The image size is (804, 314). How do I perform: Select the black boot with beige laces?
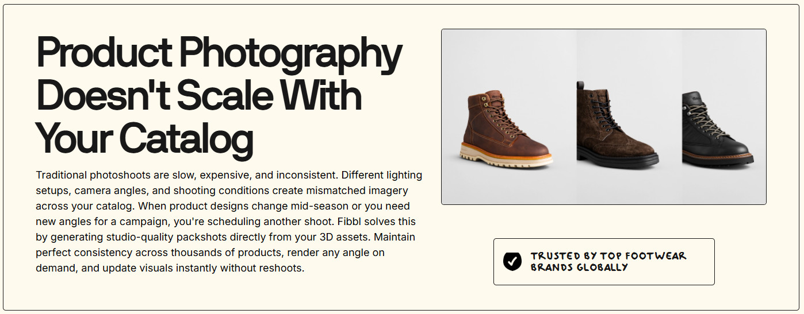click(x=717, y=127)
